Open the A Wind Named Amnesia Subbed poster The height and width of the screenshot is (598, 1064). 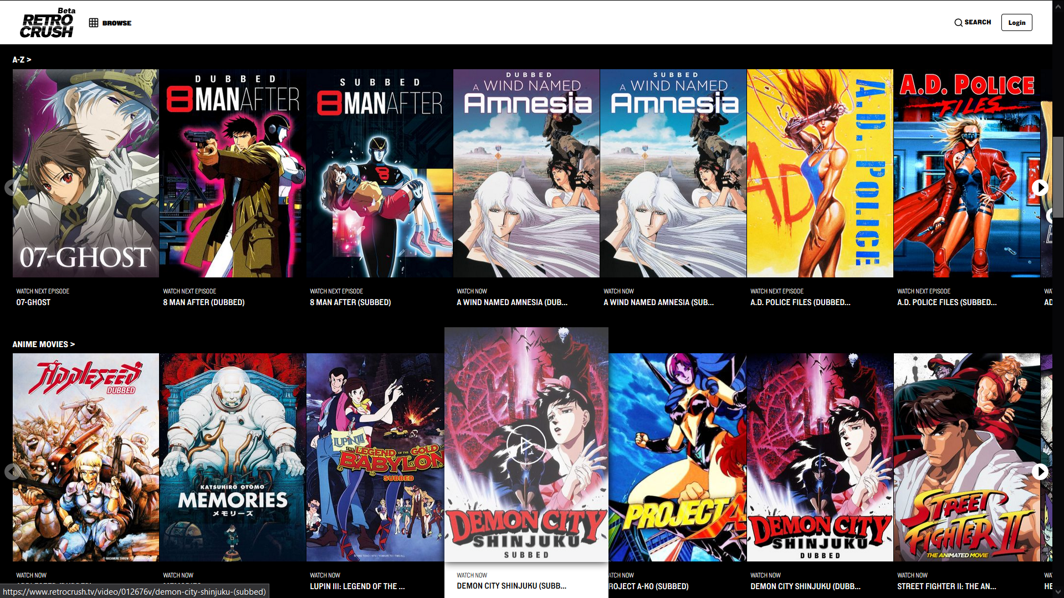pos(673,173)
